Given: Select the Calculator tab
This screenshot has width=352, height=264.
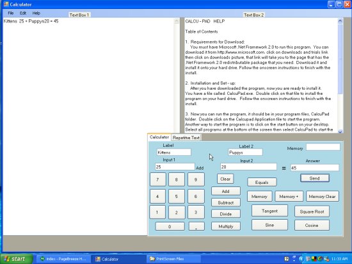Looking at the screenshot, I should point(159,137).
